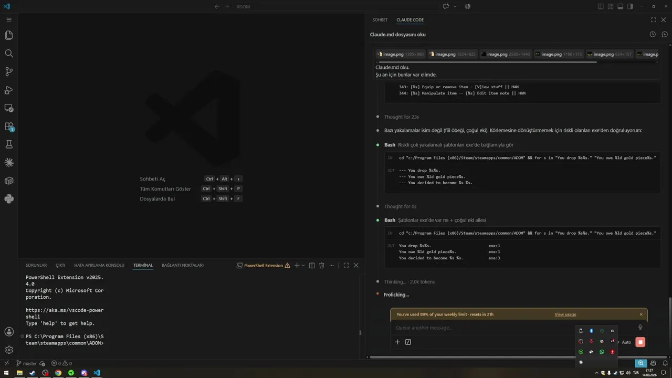Switch to BAĞLANTI NOKTALARI tab

[x=183, y=266]
